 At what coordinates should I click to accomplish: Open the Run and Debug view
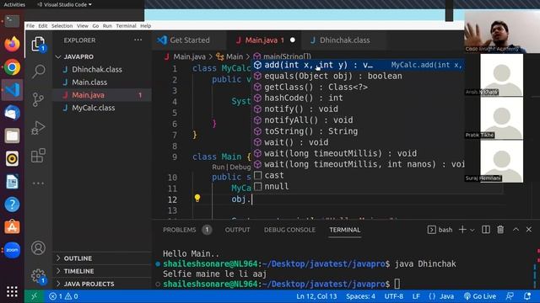pyautogui.click(x=38, y=128)
